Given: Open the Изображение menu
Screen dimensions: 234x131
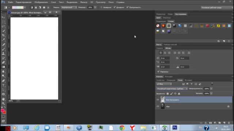Looking at the screenshot, I should coord(41,2).
